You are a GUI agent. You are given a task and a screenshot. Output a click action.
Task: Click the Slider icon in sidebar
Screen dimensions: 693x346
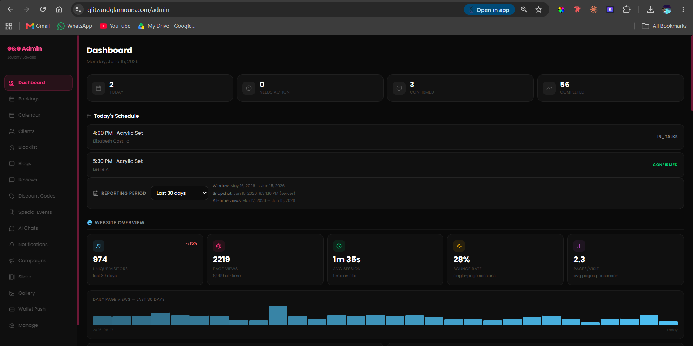click(12, 277)
